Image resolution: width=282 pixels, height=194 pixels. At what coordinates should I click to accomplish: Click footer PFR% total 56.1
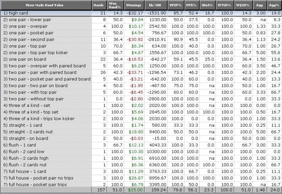(x=193, y=190)
